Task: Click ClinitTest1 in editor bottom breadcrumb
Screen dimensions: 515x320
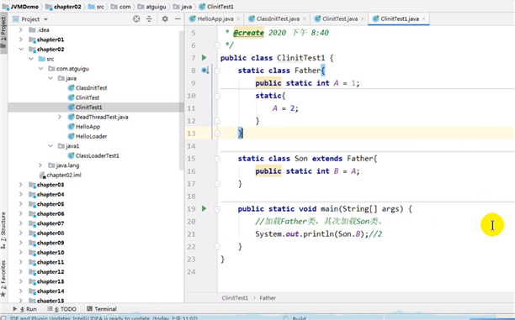Action: pyautogui.click(x=235, y=297)
